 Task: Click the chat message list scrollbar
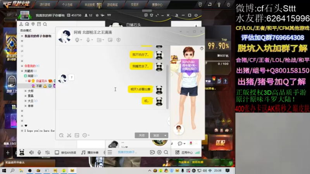(x=167, y=87)
